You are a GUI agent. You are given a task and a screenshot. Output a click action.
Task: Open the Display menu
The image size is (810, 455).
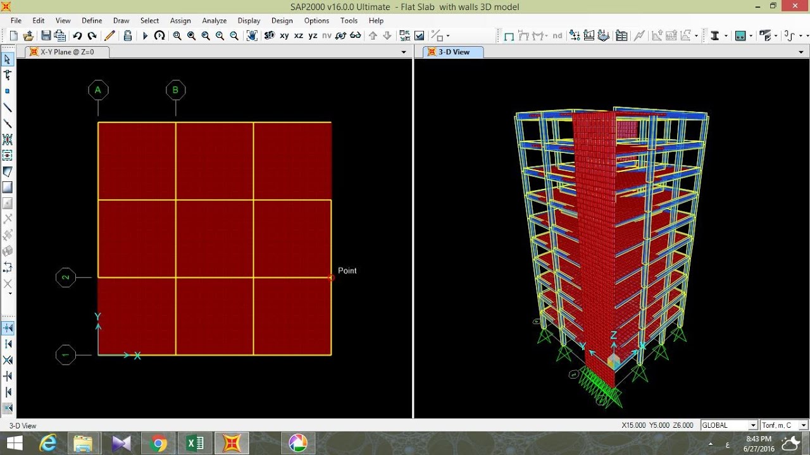[249, 20]
